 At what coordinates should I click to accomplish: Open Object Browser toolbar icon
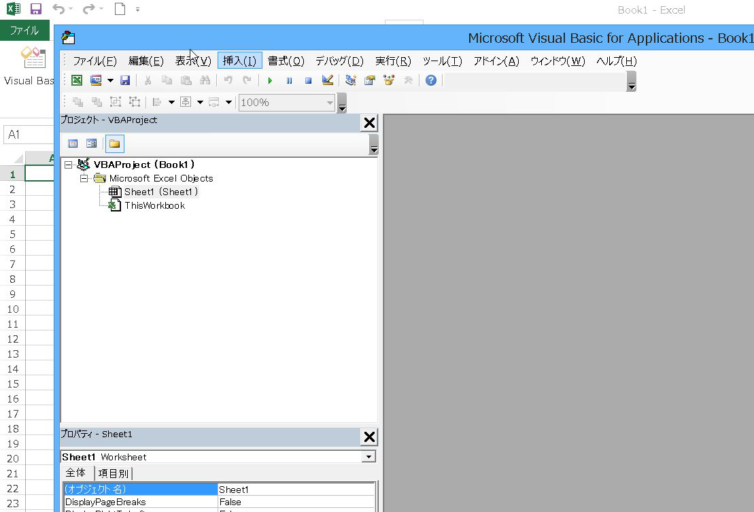[388, 80]
